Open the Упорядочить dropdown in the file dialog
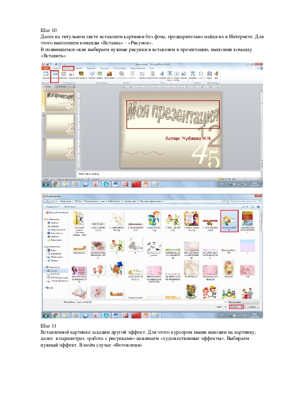This screenshot has width=284, height=402. [53, 206]
